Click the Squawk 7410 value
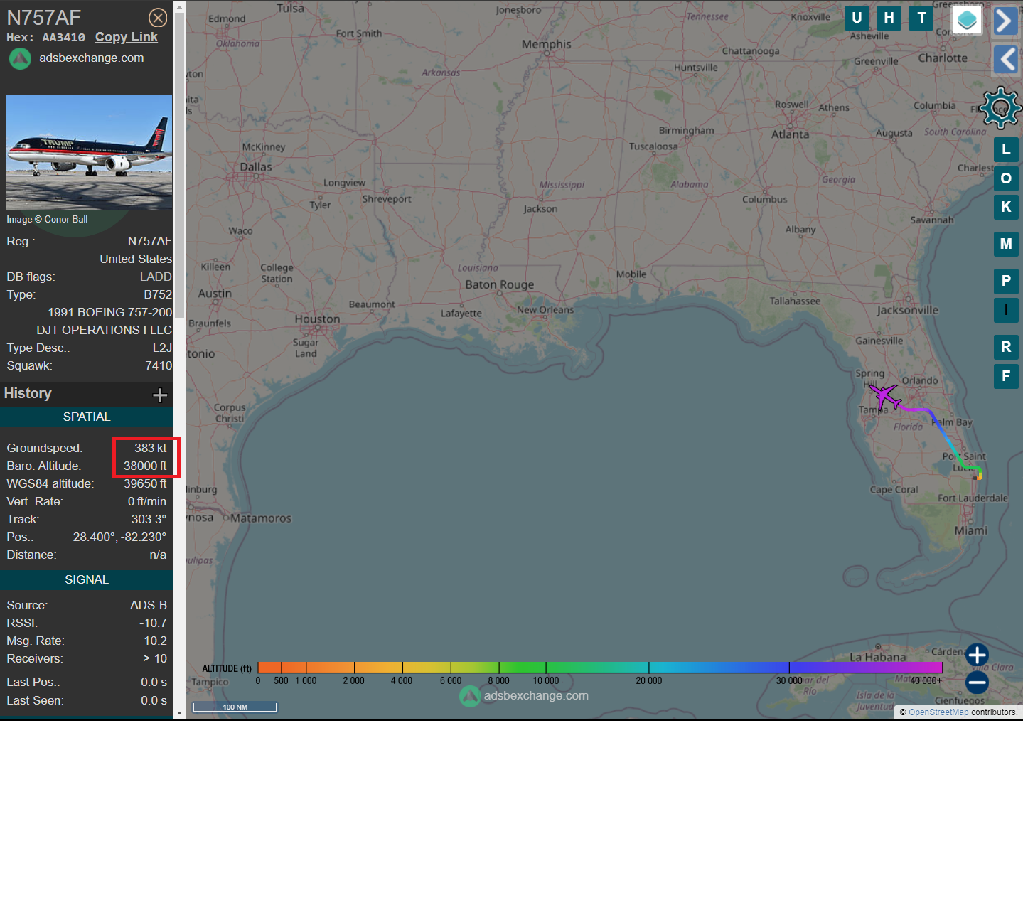 point(159,365)
